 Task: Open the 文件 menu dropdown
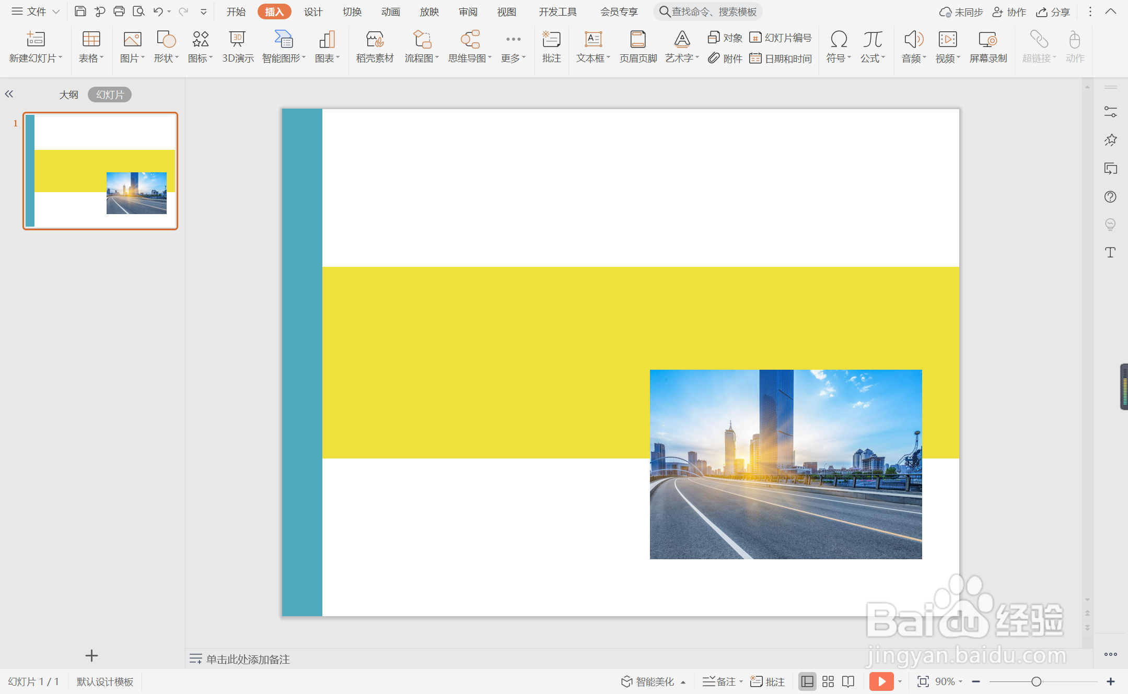(36, 11)
